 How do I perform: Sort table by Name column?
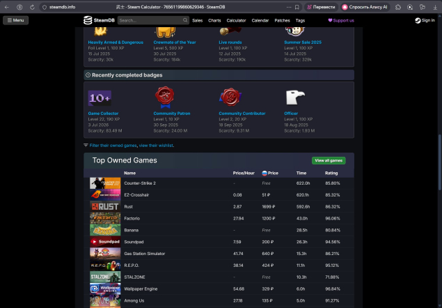129,173
